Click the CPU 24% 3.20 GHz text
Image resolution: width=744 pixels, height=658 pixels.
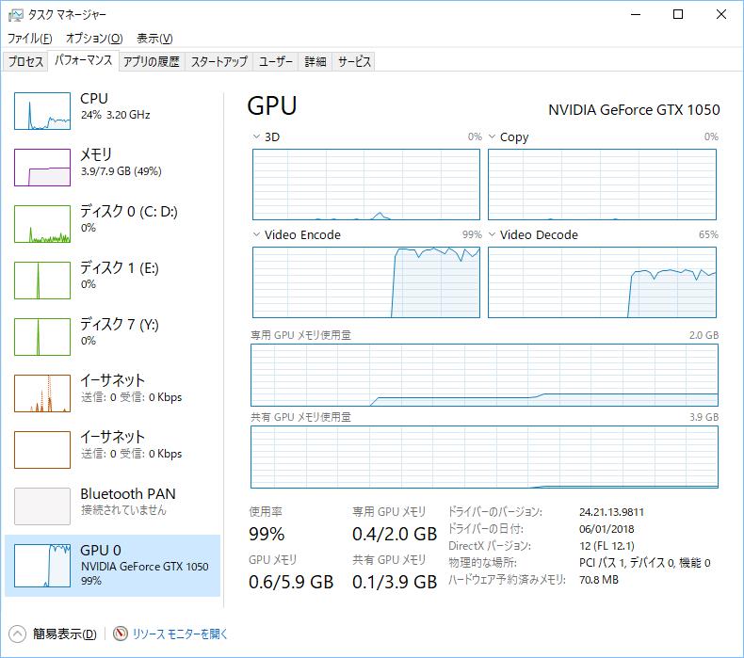tap(115, 115)
